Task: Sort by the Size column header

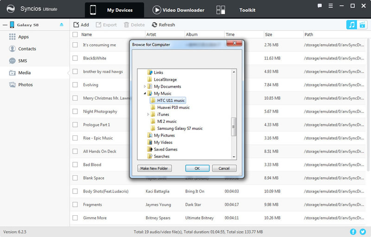Action: point(283,34)
